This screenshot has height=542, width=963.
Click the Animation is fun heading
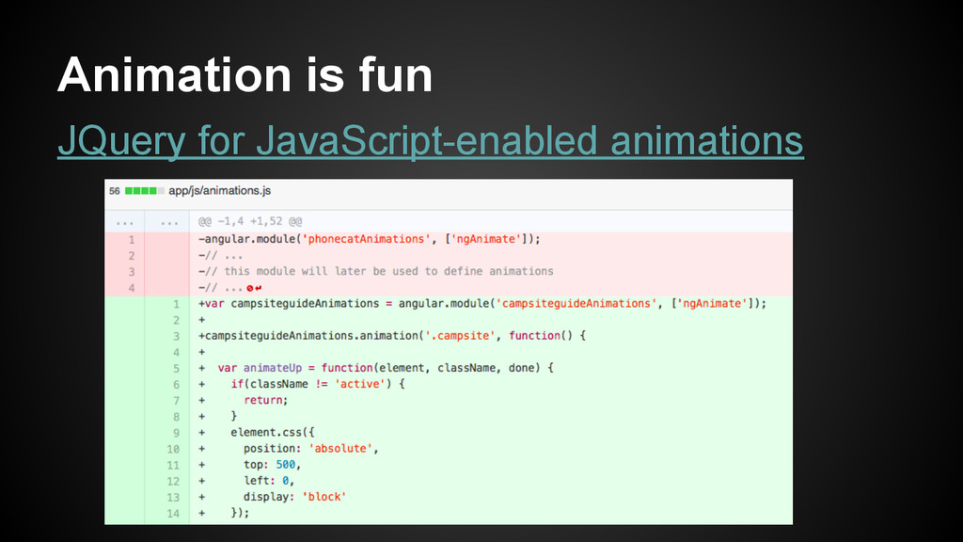click(x=245, y=75)
